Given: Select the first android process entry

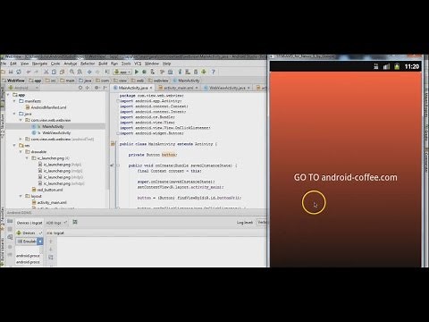Looking at the screenshot, I should point(28,256).
